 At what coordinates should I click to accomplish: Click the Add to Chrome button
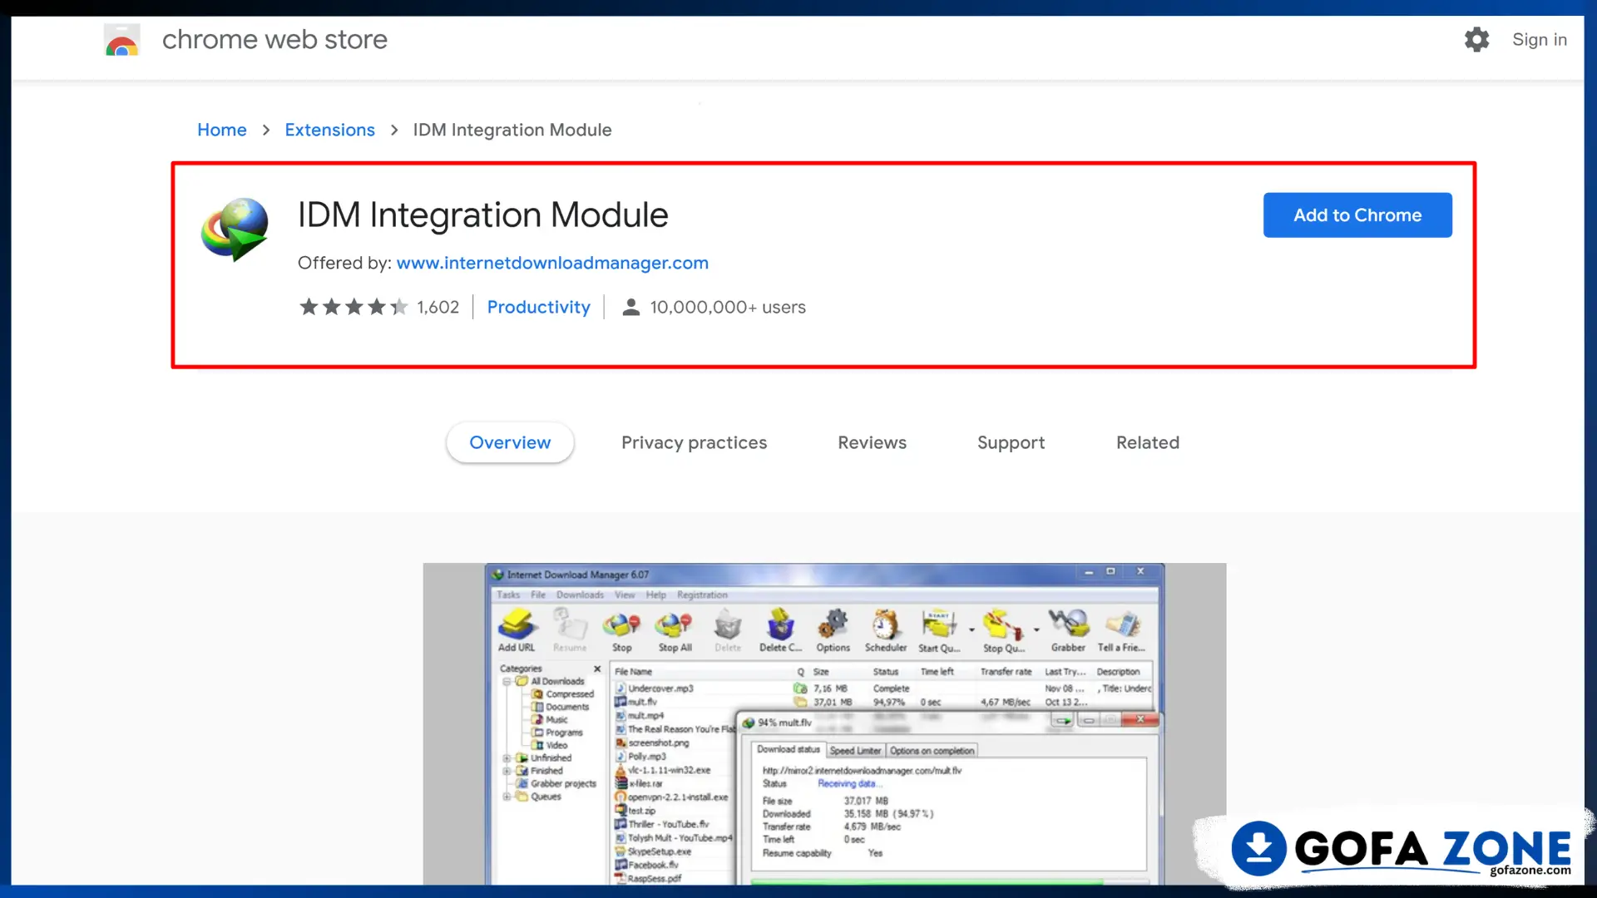pyautogui.click(x=1357, y=215)
